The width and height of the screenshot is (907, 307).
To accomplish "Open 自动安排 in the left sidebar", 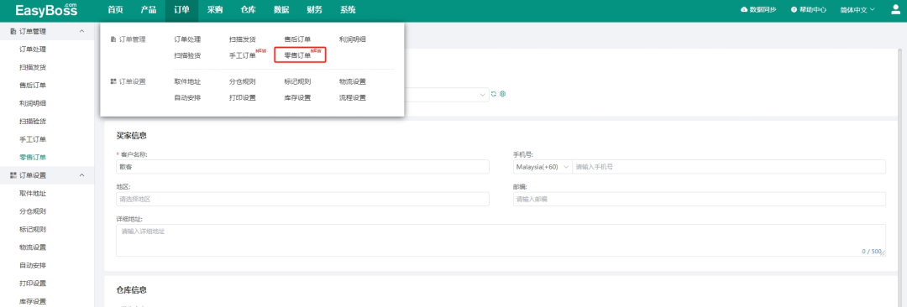I will pos(33,265).
